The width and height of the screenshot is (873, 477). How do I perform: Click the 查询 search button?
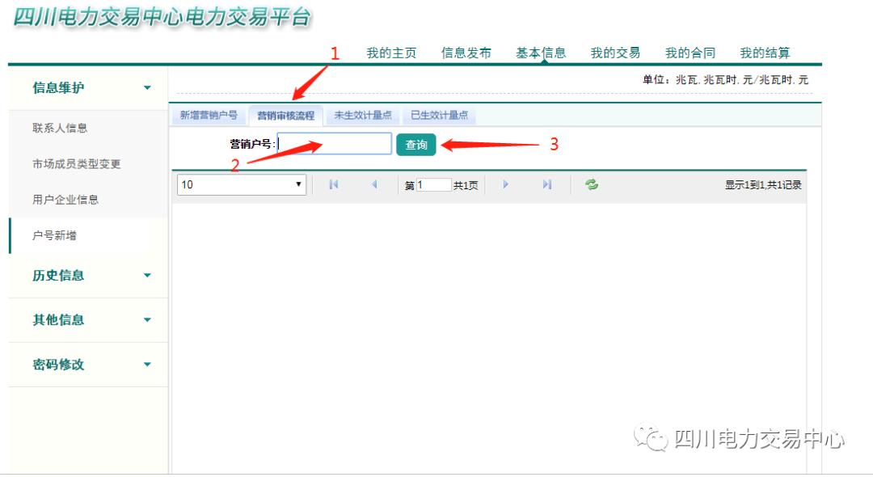415,143
